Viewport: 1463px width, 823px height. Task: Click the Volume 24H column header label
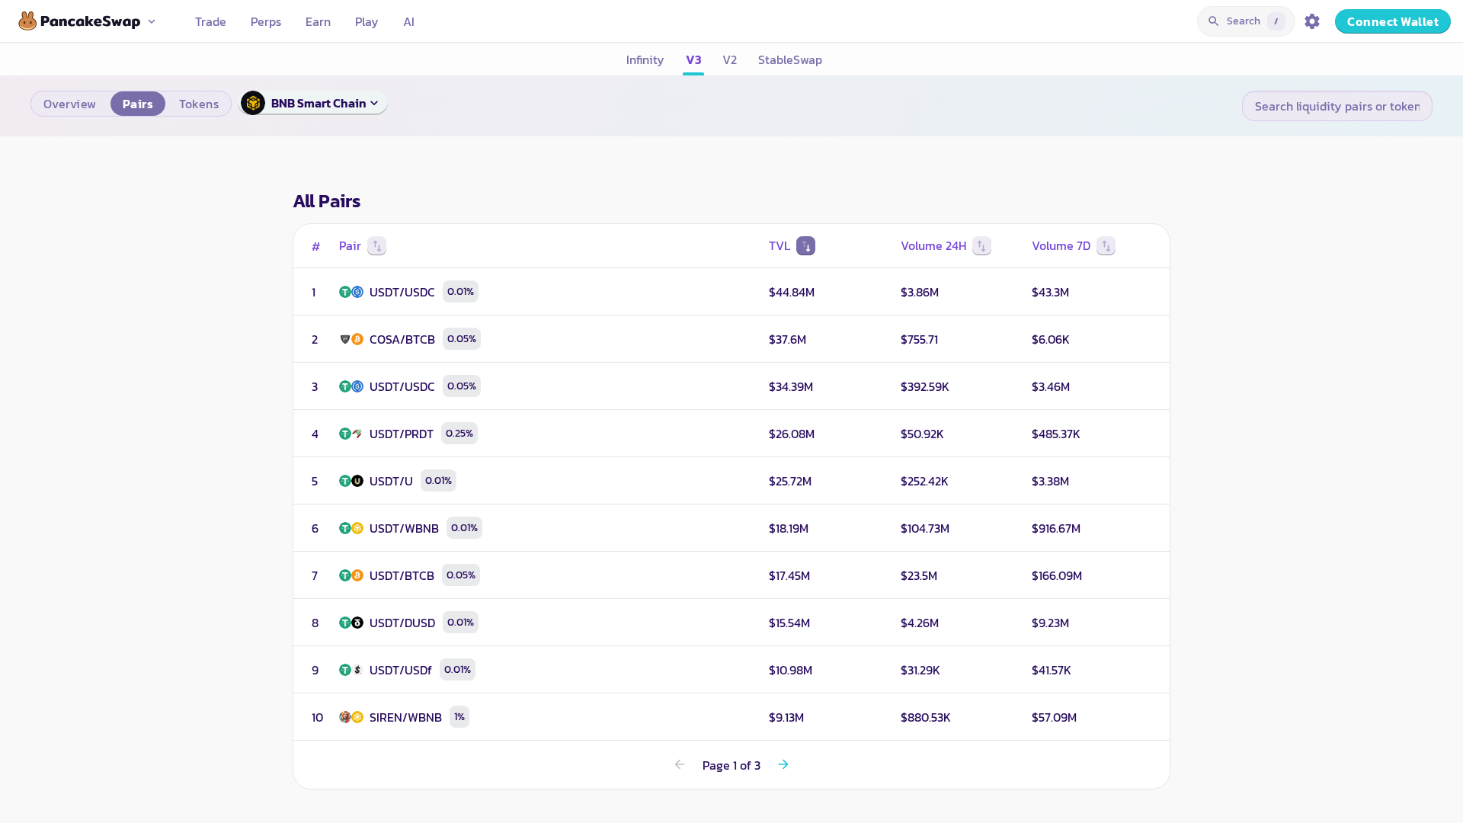tap(933, 246)
